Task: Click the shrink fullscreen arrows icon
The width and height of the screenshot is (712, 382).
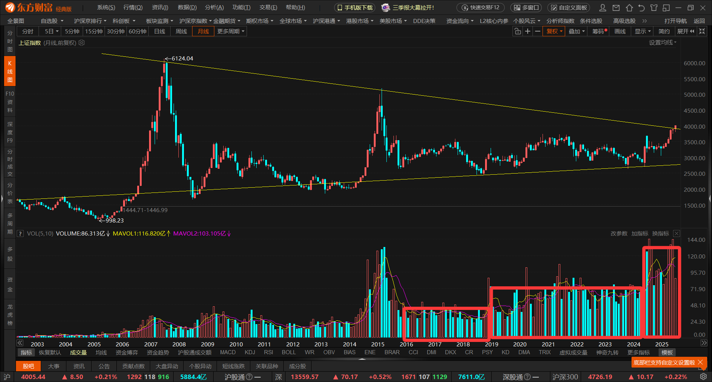Action: tap(702, 32)
